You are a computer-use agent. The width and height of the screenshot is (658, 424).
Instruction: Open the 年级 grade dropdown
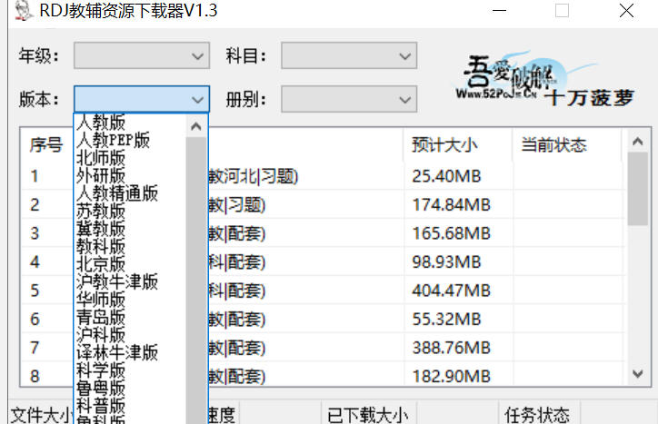(141, 56)
